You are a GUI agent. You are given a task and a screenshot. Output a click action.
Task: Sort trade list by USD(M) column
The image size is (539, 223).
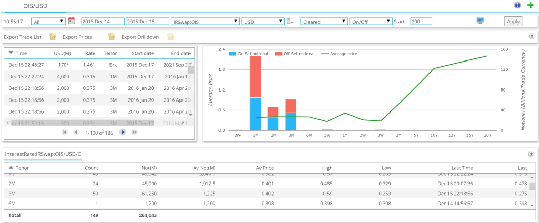(62, 53)
